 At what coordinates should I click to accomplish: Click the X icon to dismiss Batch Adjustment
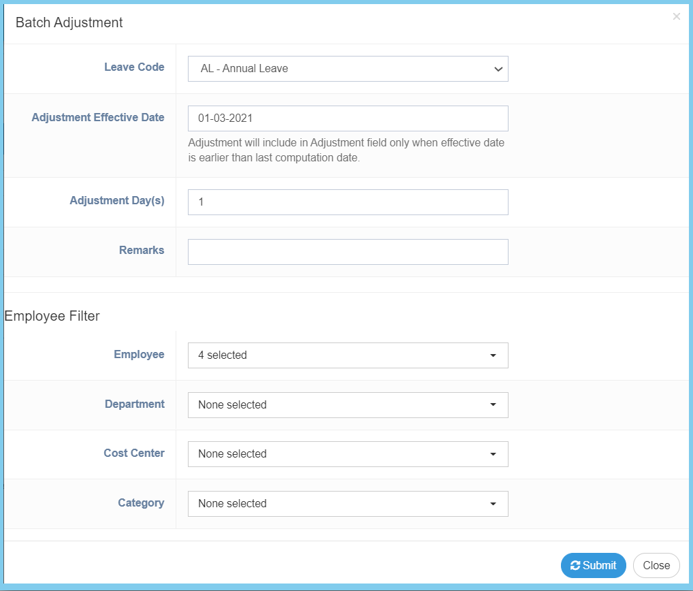pos(676,16)
